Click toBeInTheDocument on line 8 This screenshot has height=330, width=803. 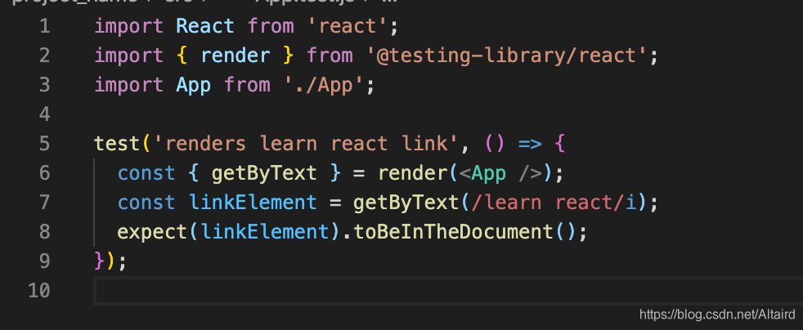tap(454, 232)
